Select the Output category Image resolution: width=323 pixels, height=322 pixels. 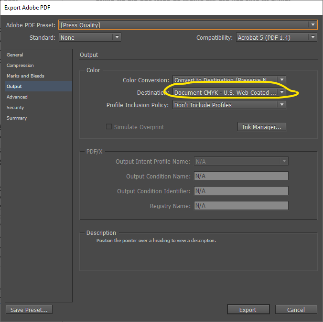point(14,87)
